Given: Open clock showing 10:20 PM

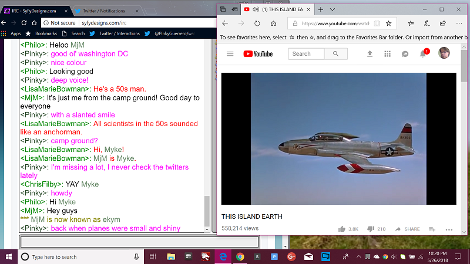Looking at the screenshot, I should (438, 257).
